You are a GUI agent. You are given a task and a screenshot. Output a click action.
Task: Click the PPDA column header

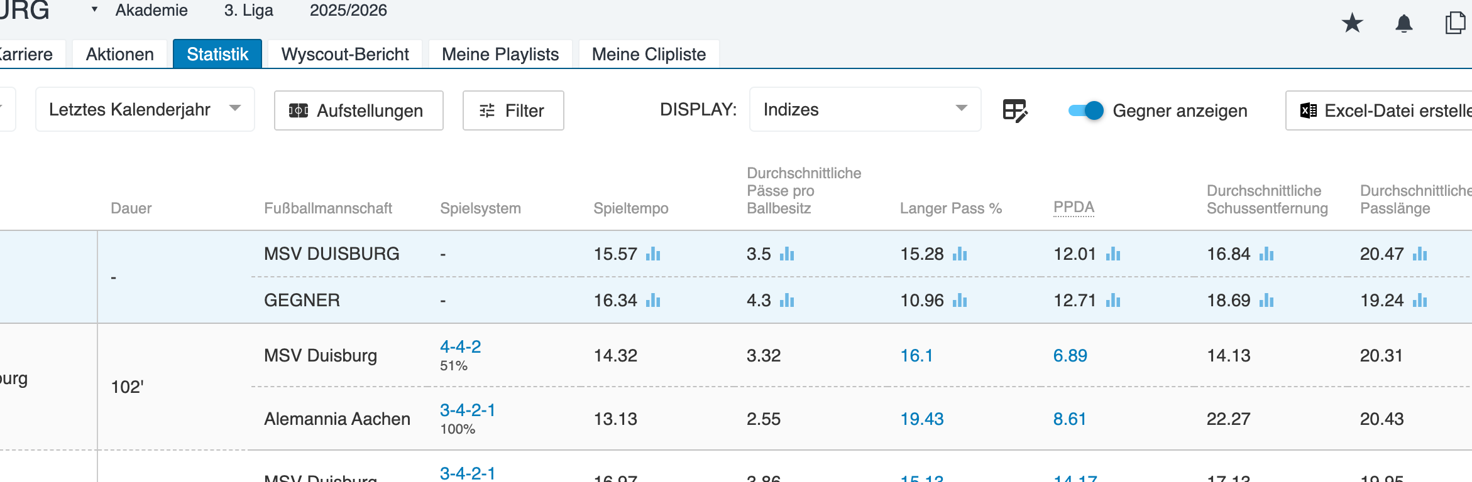pos(1074,207)
